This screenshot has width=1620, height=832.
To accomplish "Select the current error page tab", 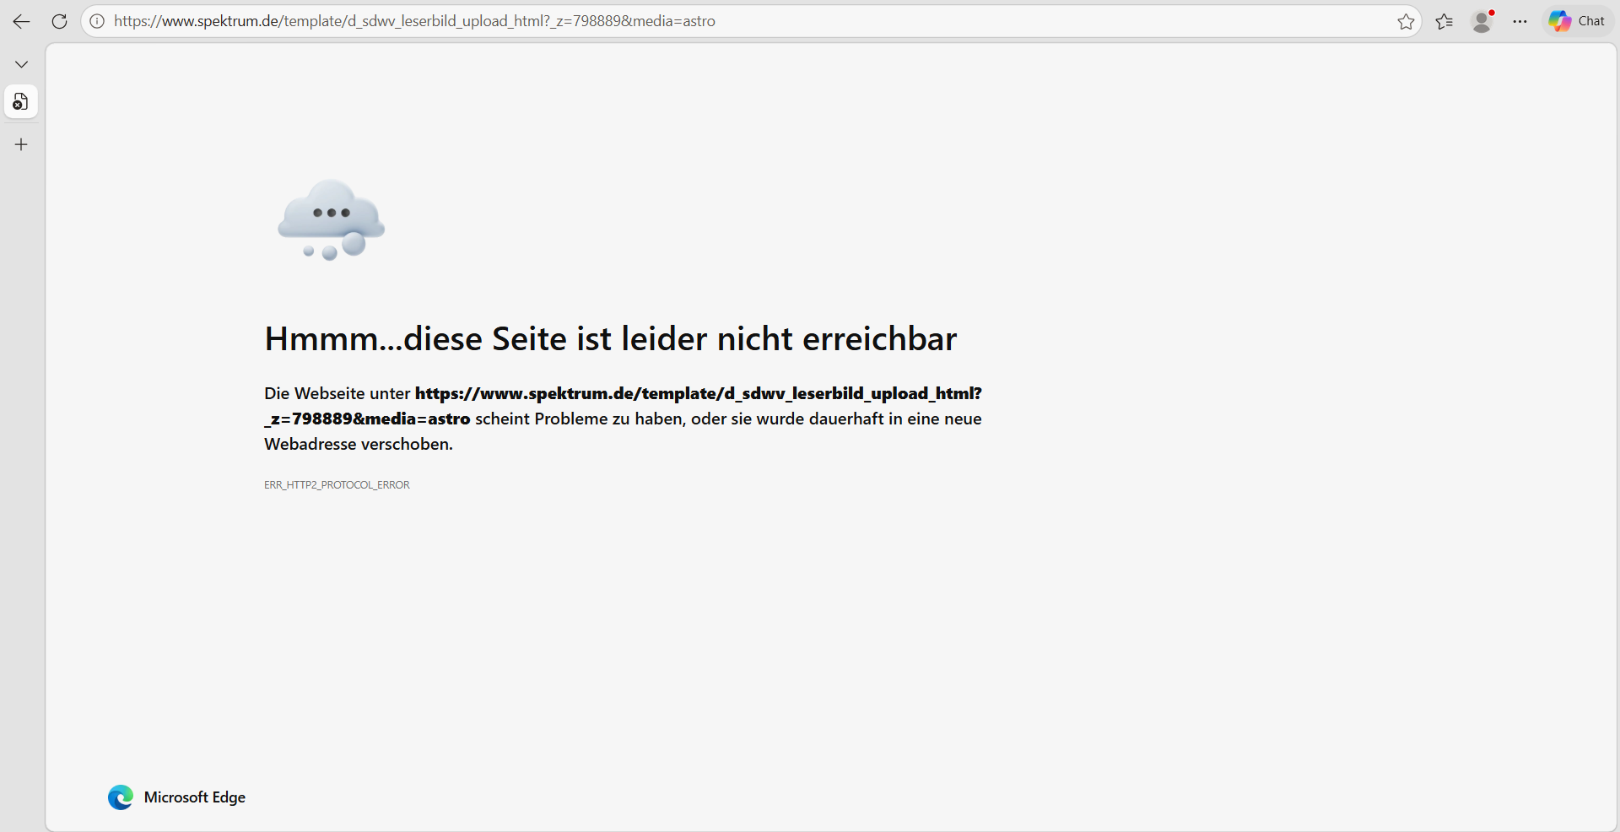I will [x=21, y=102].
